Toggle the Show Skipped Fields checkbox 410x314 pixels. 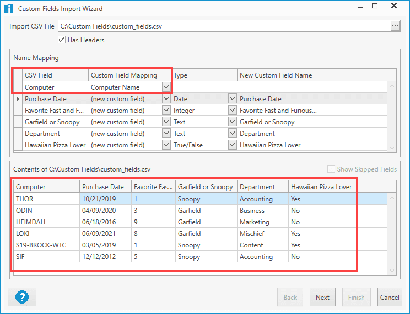(331, 169)
